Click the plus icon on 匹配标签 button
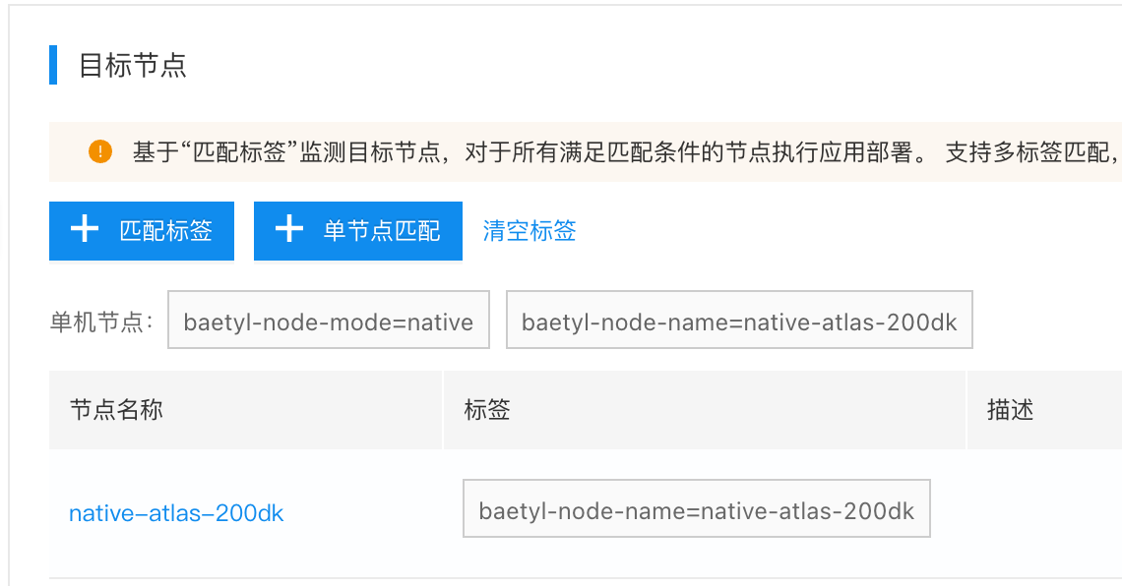This screenshot has height=586, width=1122. [85, 229]
